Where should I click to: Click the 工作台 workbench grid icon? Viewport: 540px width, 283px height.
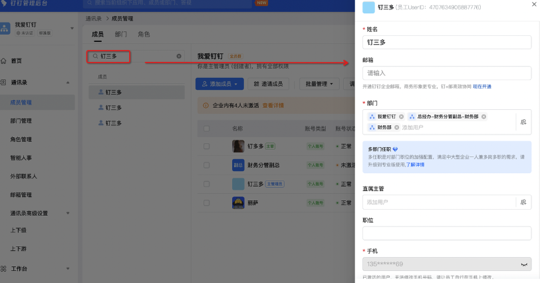coord(3,268)
